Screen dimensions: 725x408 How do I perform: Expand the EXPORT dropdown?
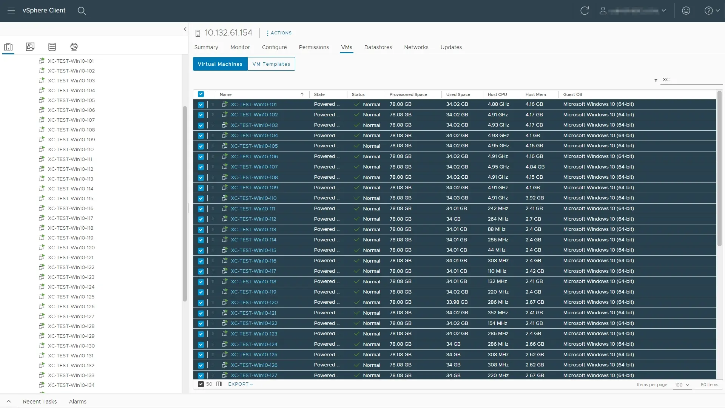tap(241, 384)
